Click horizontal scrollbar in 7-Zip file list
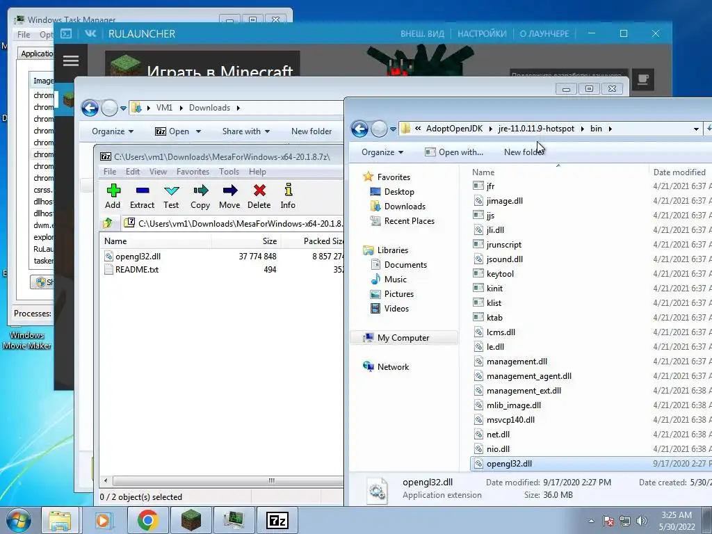The width and height of the screenshot is (712, 534). [227, 480]
